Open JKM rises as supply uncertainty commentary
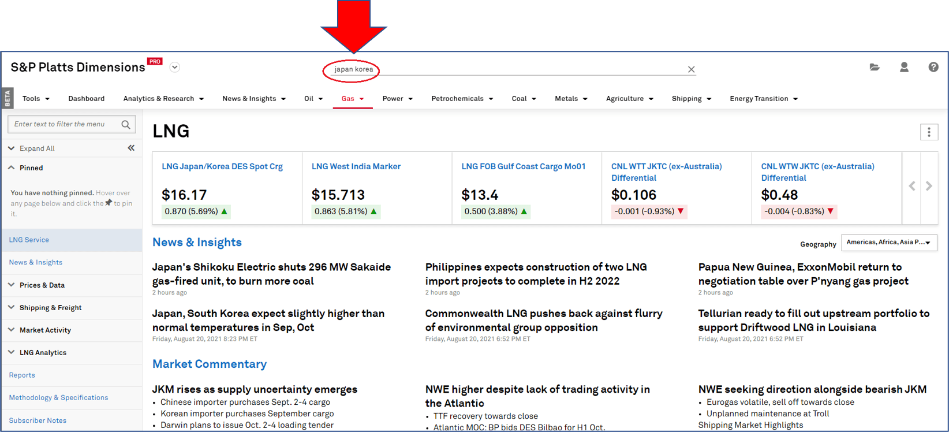The width and height of the screenshot is (949, 432). tap(255, 389)
